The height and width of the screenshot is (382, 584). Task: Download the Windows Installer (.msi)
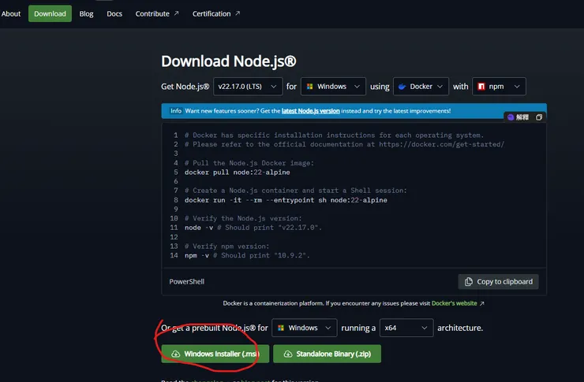215,354
